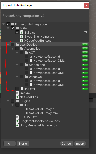Select the NativeAPI.cs file name
This screenshot has width=96, height=154.
click(x=29, y=97)
